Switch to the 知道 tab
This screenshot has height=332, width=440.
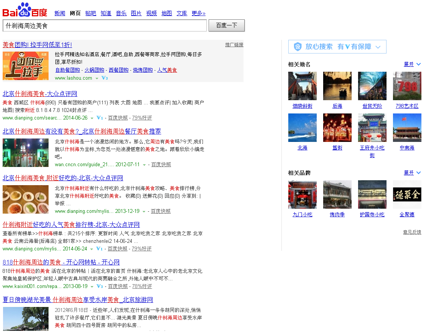coord(106,13)
